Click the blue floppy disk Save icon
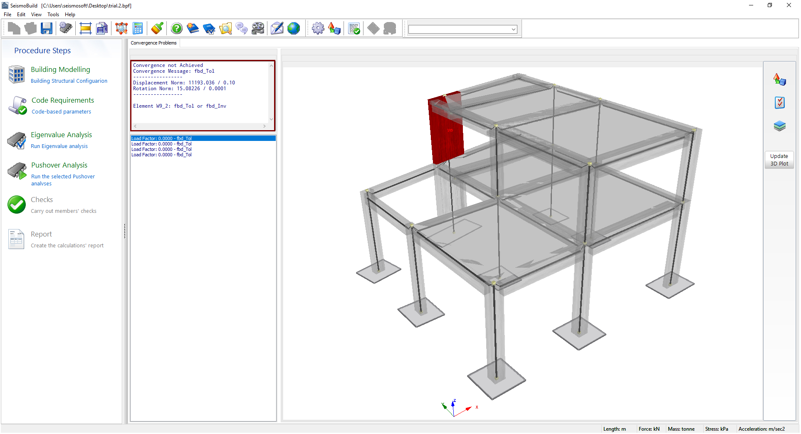Image resolution: width=801 pixels, height=434 pixels. 47,29
